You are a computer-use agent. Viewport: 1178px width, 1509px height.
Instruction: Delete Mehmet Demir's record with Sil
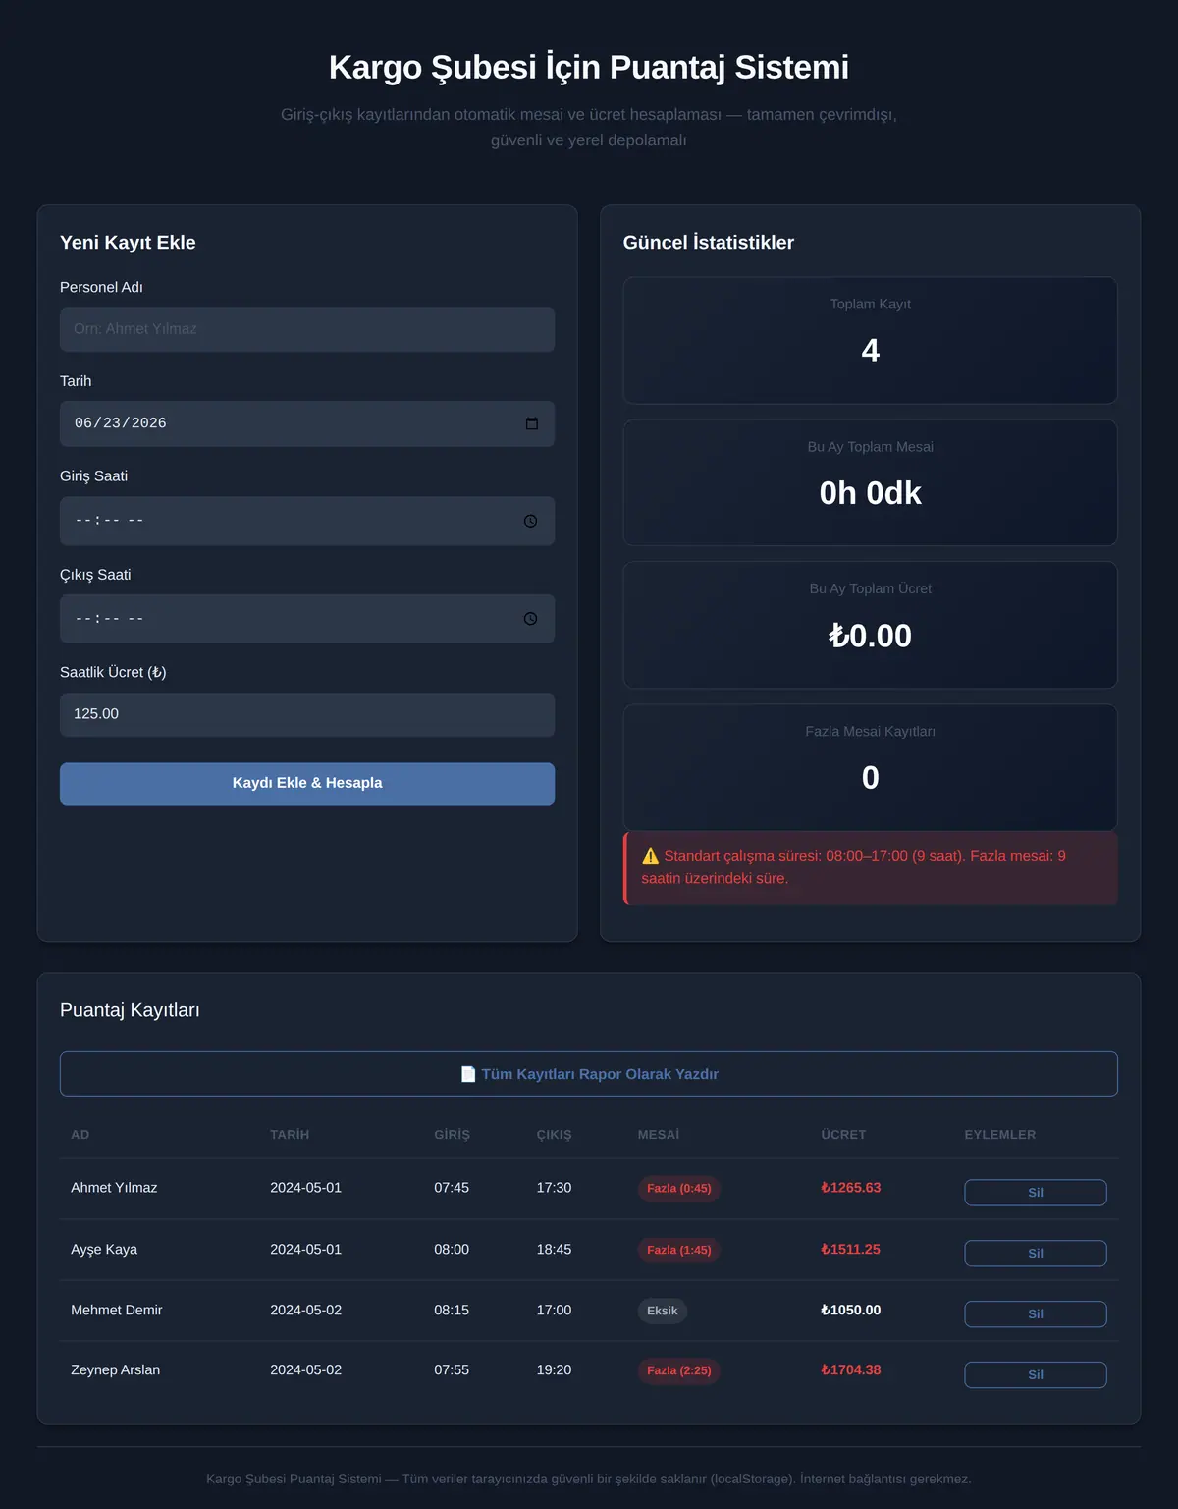pos(1036,1314)
